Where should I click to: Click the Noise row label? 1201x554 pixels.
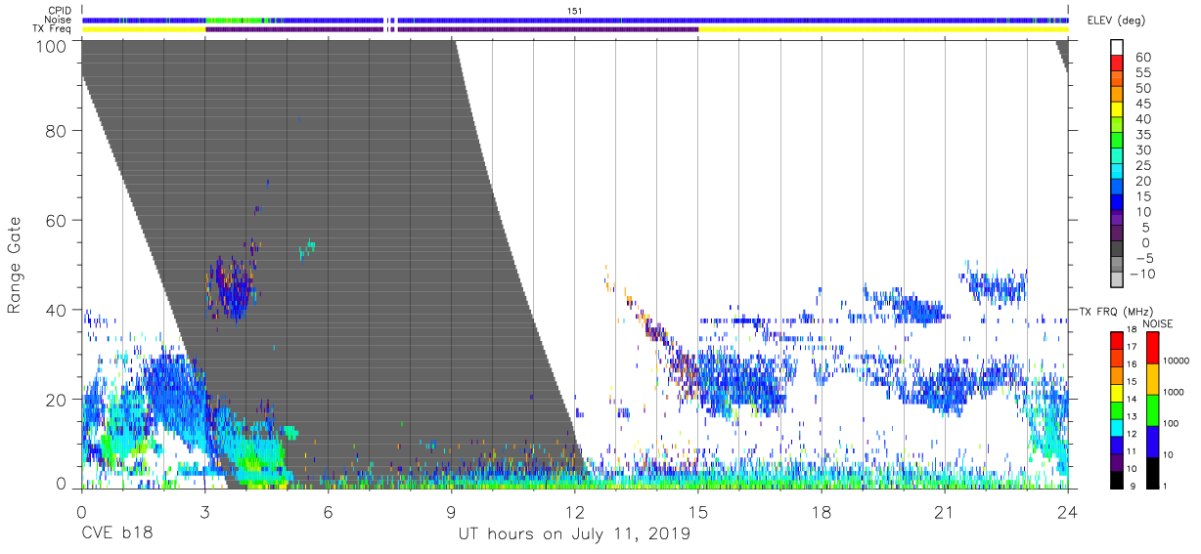(x=58, y=20)
